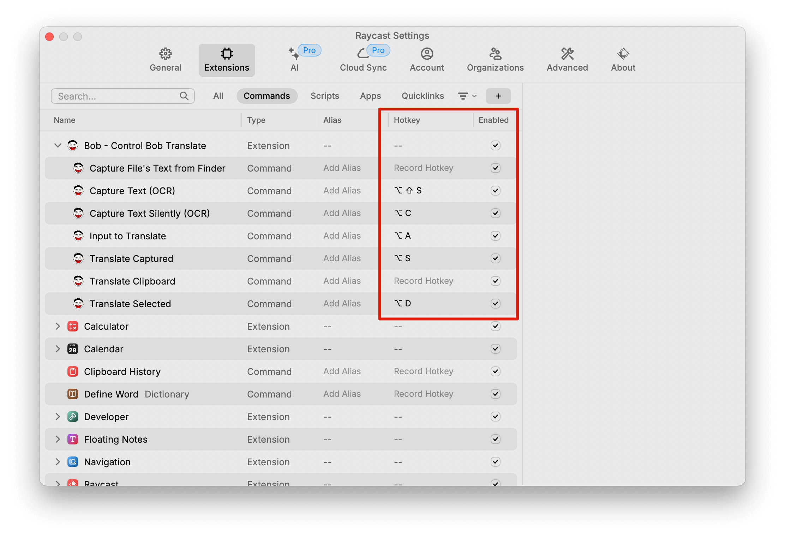
Task: Add Alias for Capture Text (OCR)
Action: tap(342, 191)
